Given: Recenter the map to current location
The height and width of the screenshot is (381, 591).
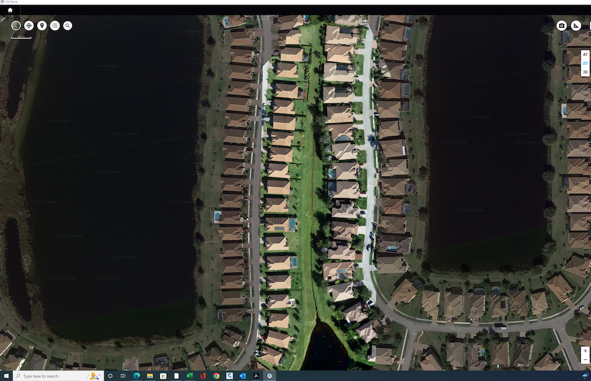Looking at the screenshot, I should (28, 25).
